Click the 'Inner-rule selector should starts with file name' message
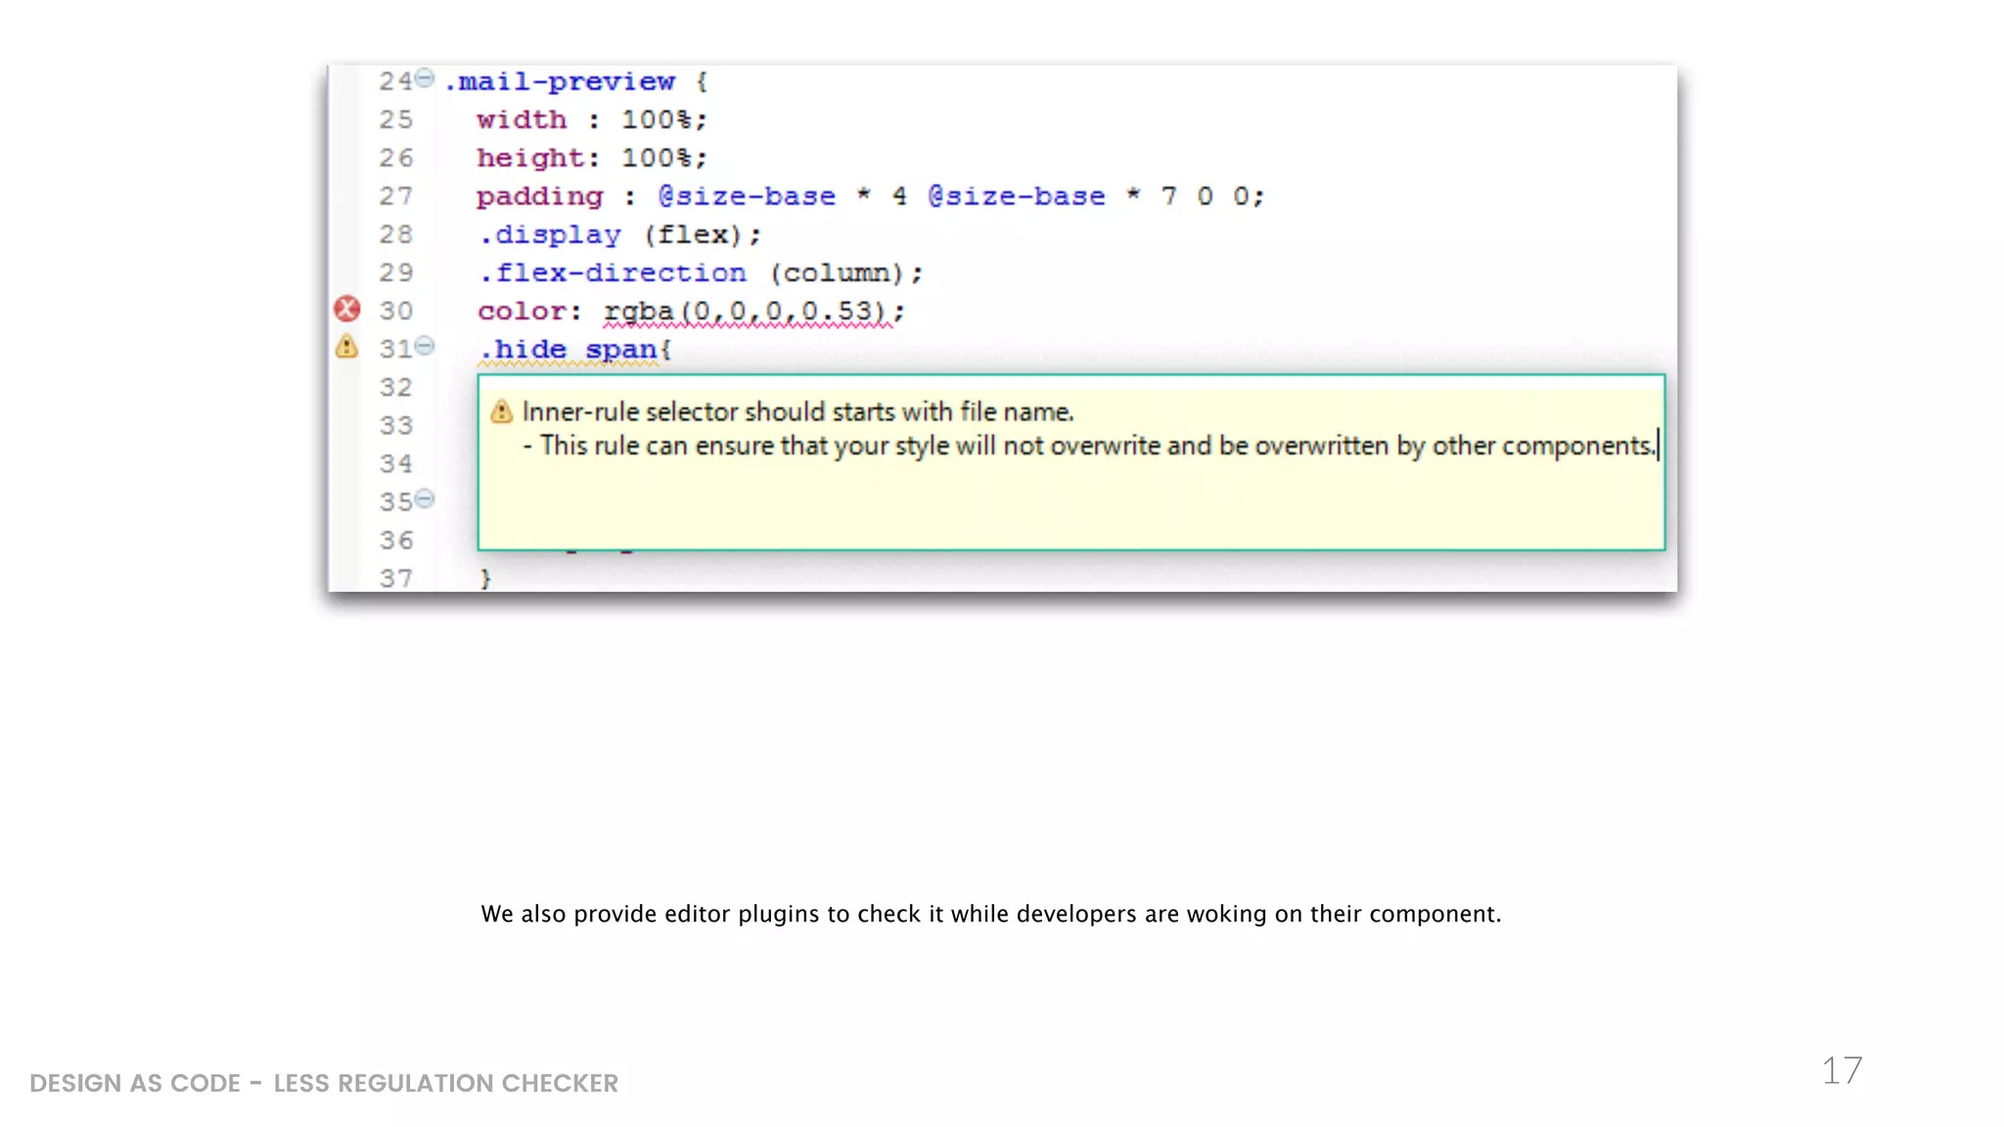 click(x=797, y=412)
